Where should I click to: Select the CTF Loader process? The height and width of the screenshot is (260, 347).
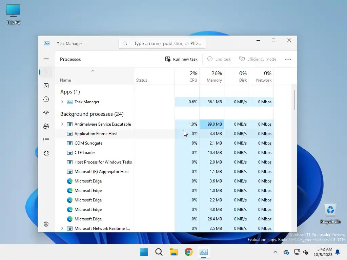(x=164, y=153)
